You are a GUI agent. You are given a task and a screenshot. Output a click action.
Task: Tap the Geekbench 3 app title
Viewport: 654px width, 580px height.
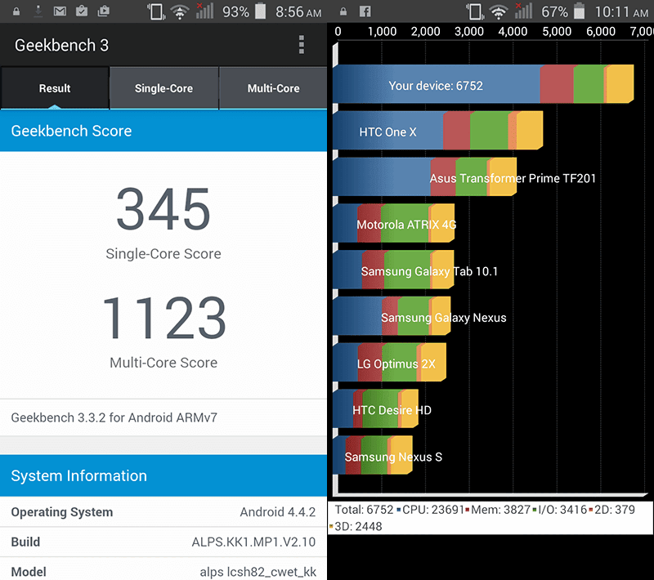point(62,45)
